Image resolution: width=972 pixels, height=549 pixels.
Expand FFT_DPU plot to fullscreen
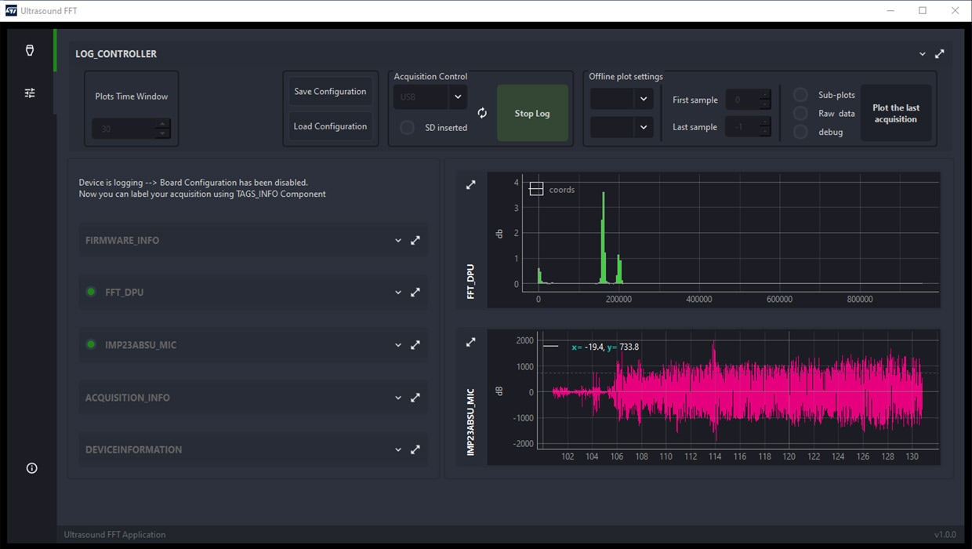click(470, 185)
